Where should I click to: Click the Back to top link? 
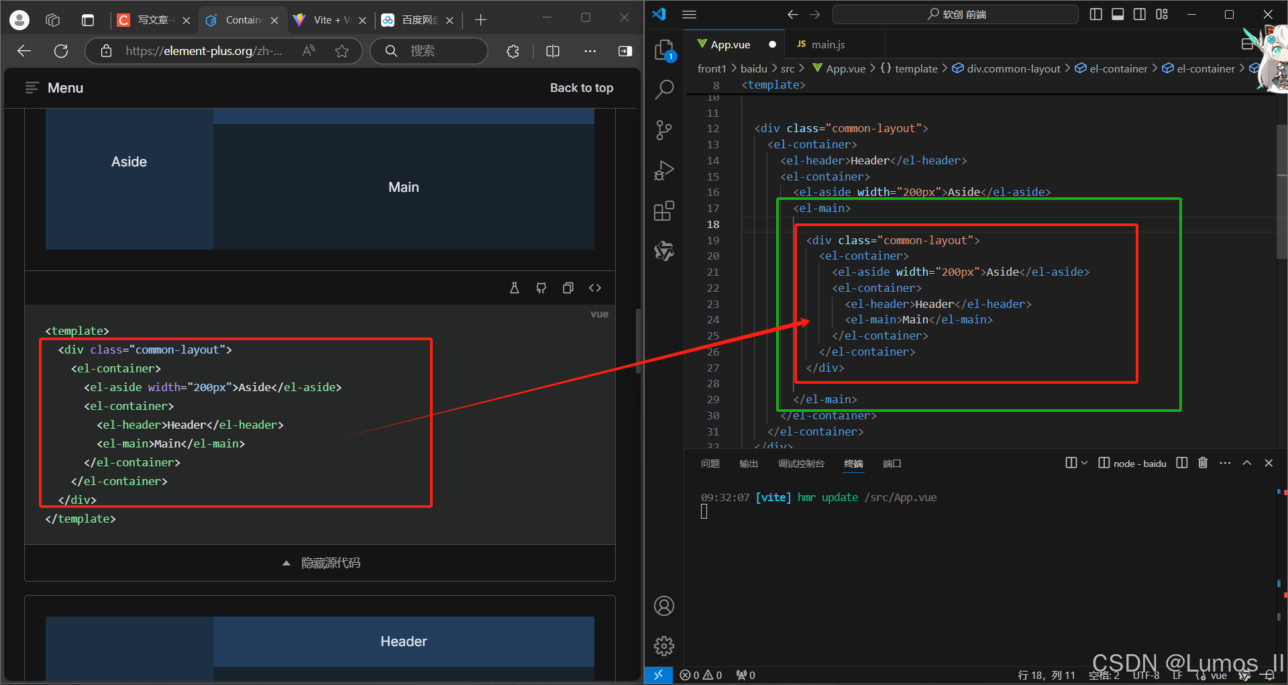click(582, 88)
